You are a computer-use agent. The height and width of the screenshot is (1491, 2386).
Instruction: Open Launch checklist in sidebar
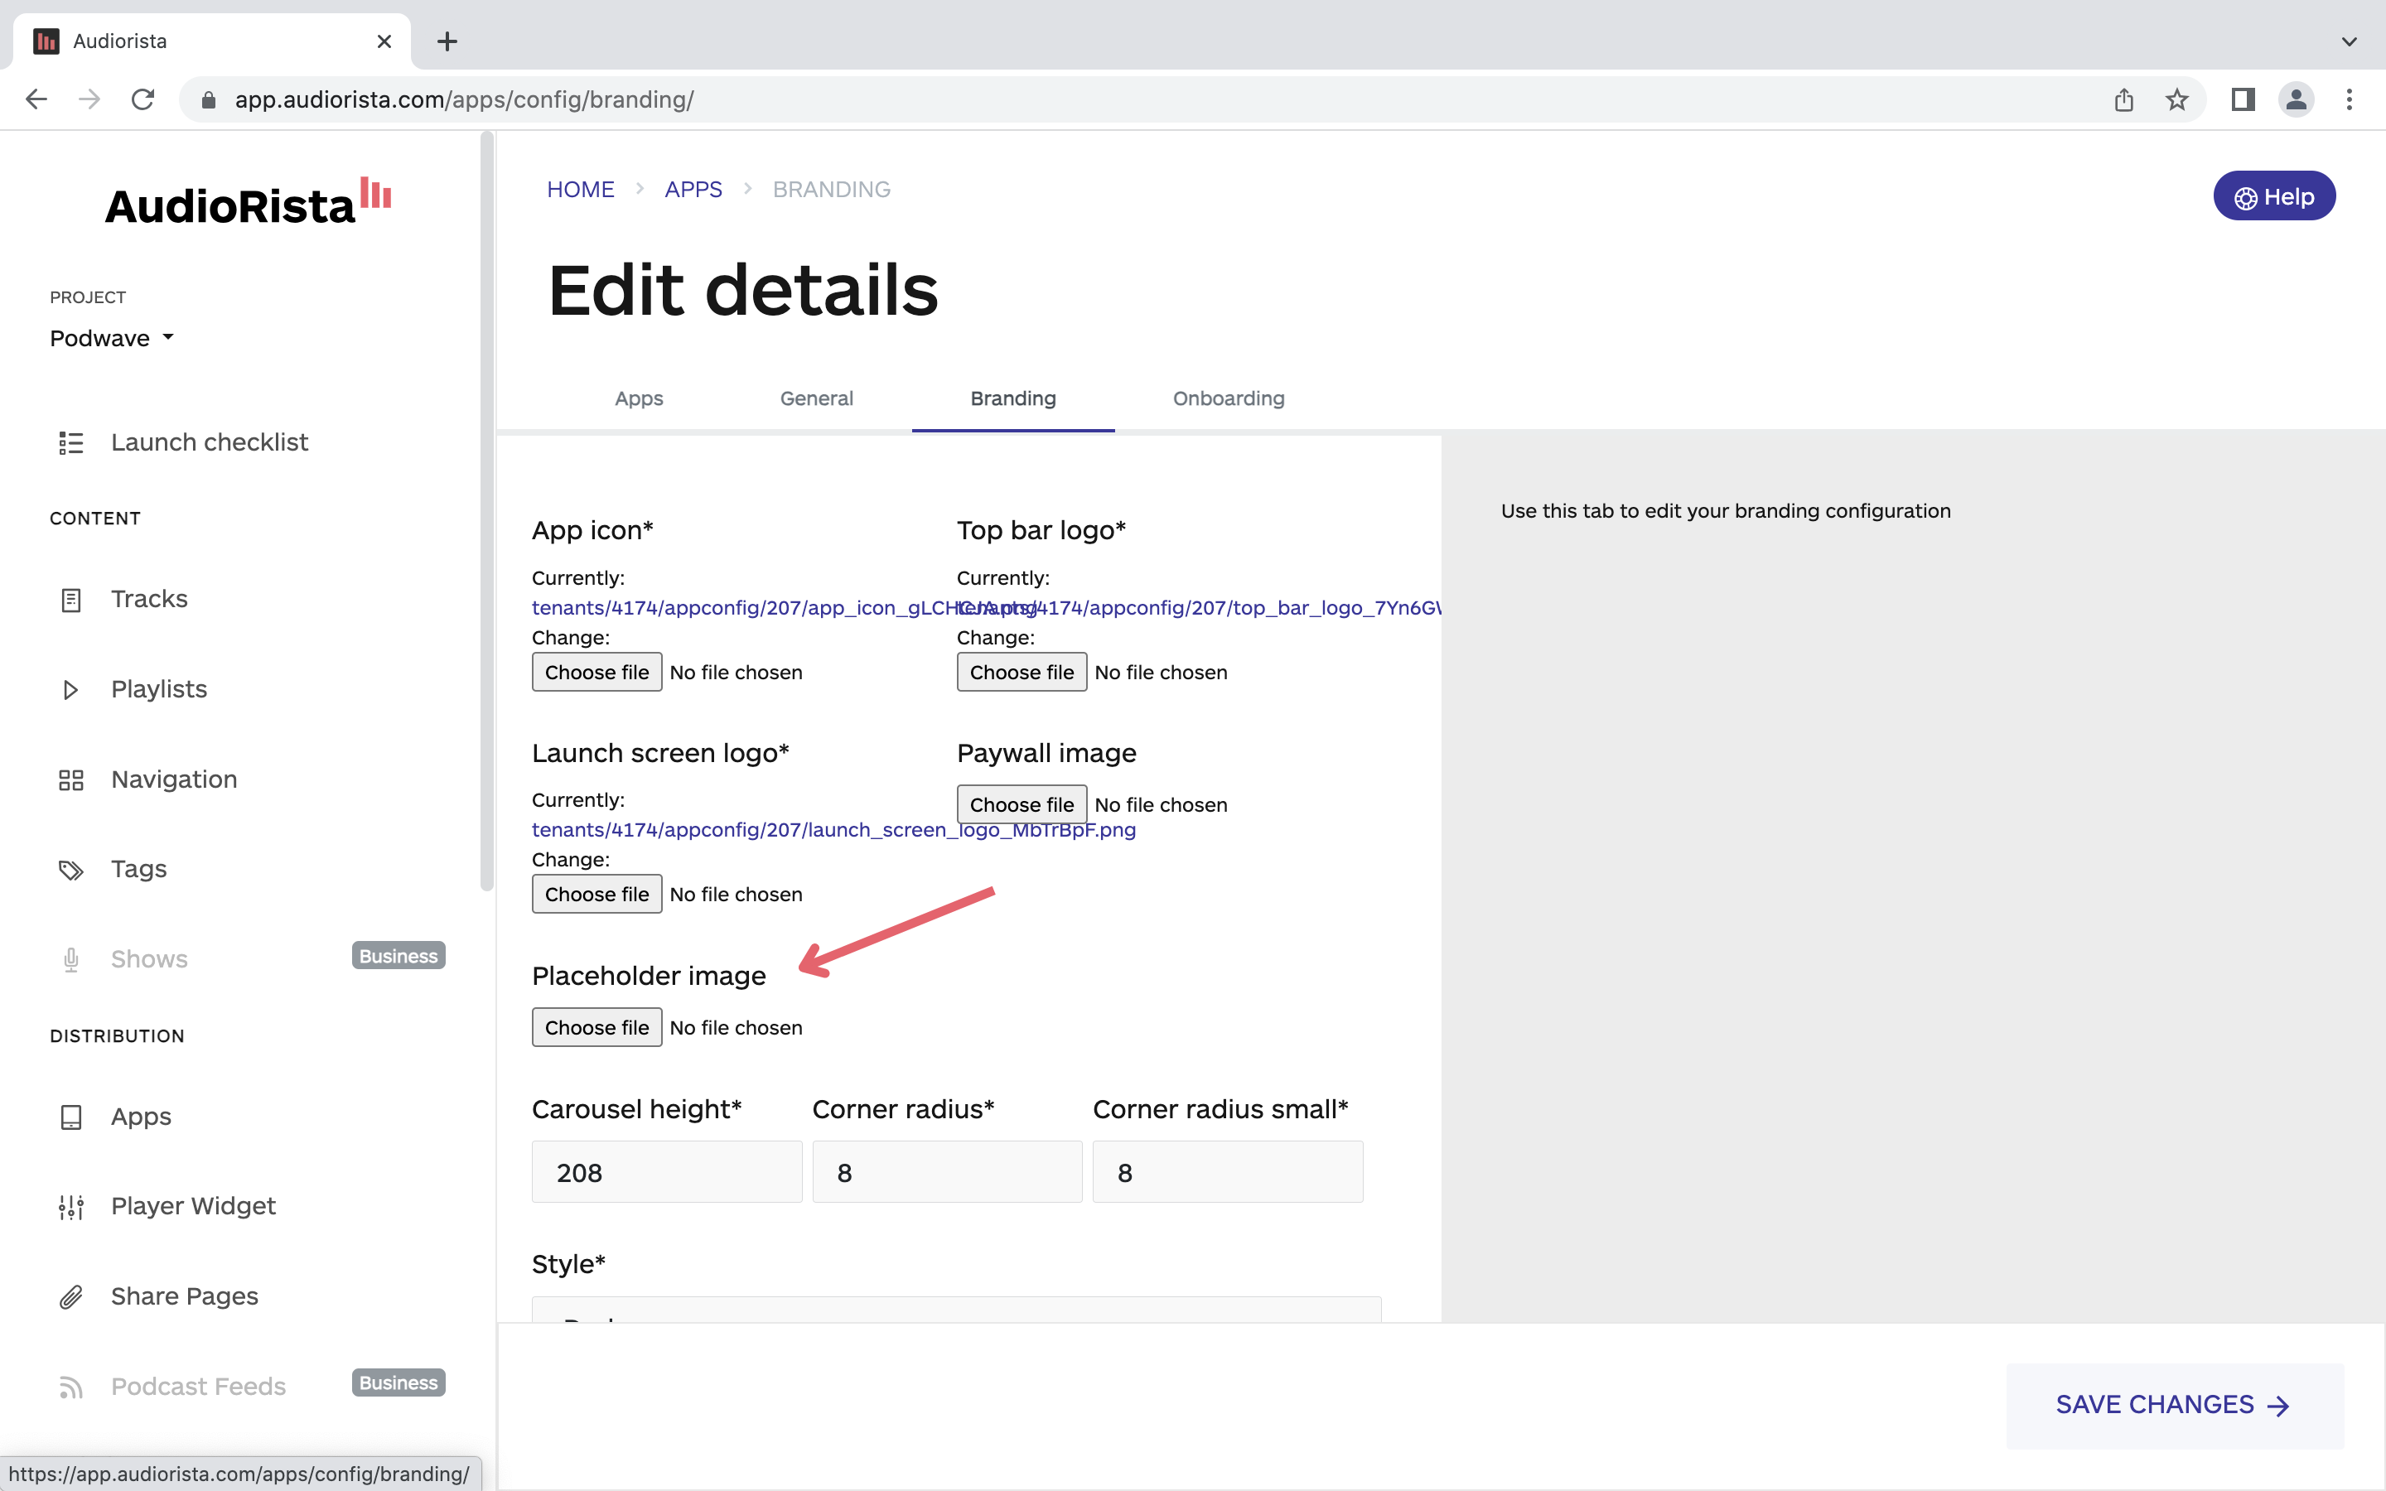click(209, 443)
